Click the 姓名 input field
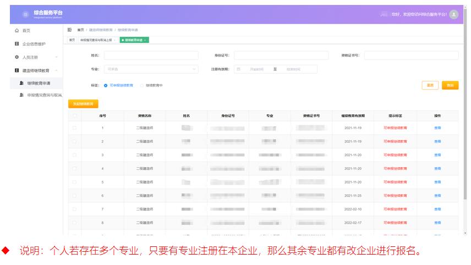 point(151,56)
